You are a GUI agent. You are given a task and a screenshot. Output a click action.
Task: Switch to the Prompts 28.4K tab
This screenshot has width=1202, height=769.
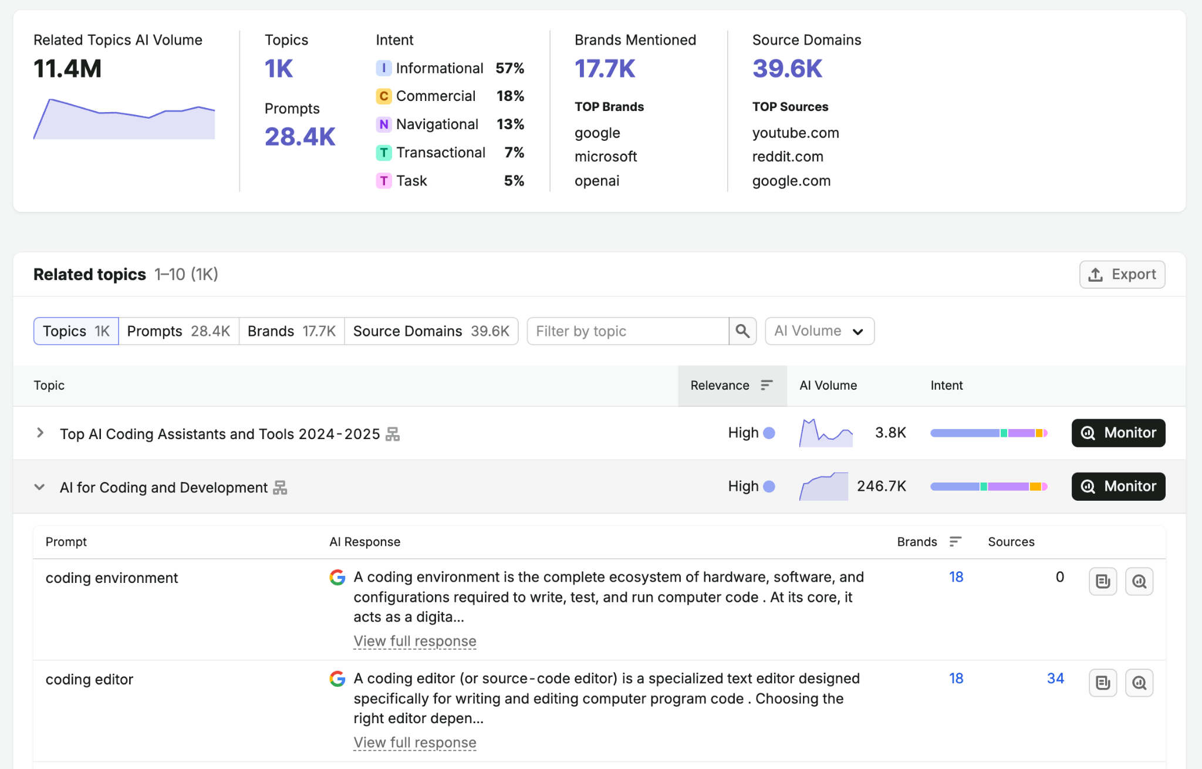[x=178, y=331]
